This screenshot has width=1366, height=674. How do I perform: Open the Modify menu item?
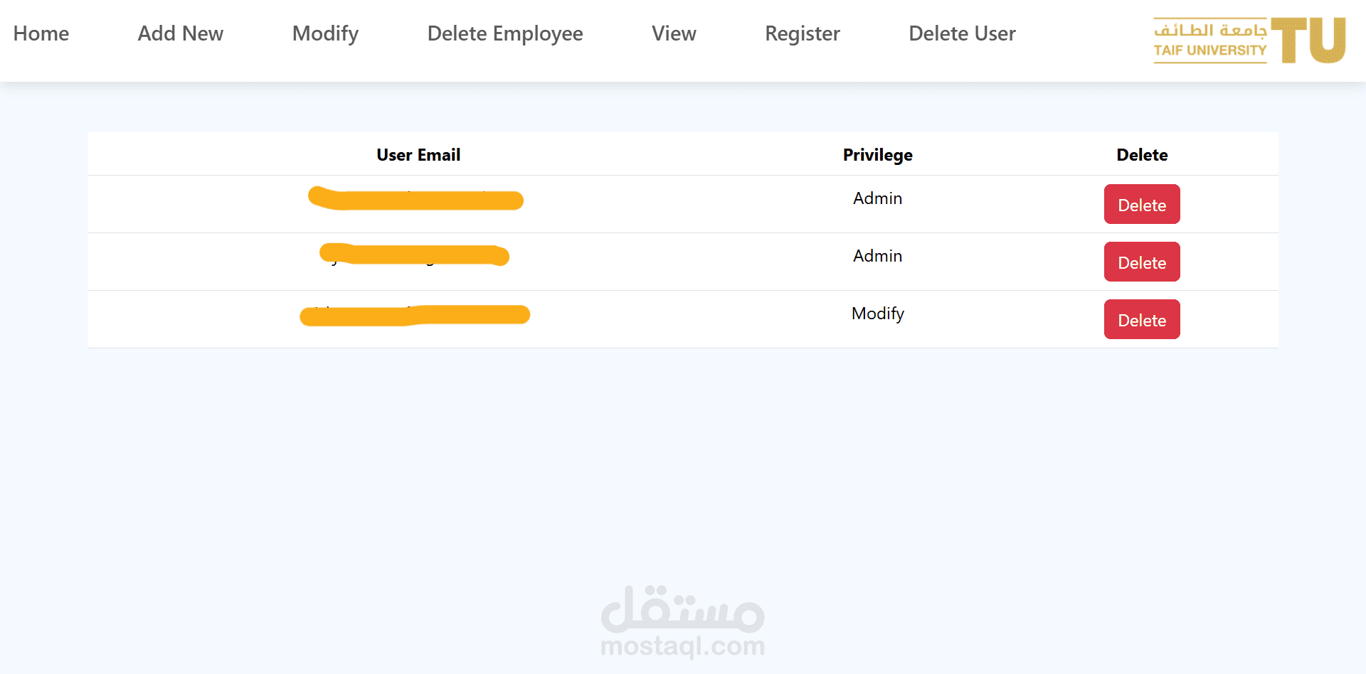325,33
